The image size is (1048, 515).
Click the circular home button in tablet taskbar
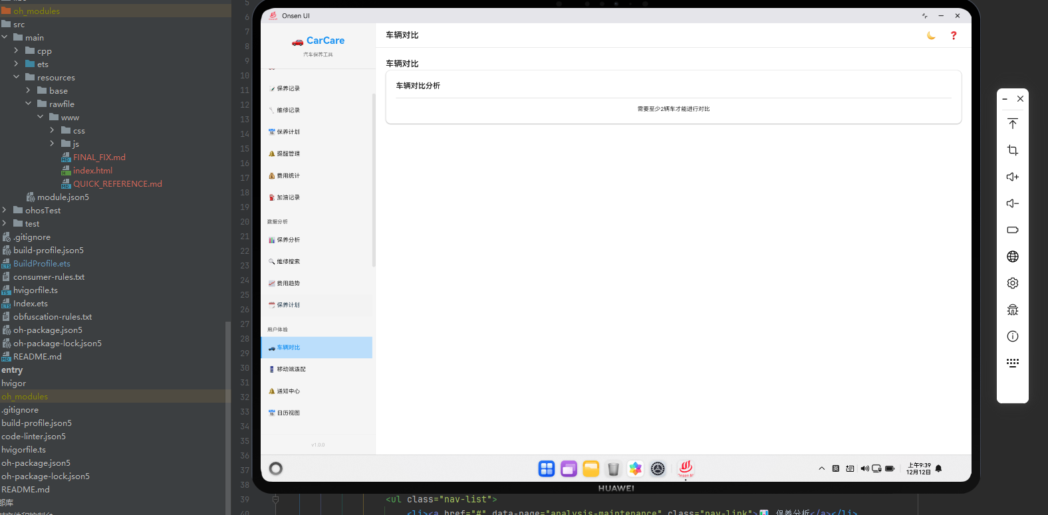[x=276, y=468]
